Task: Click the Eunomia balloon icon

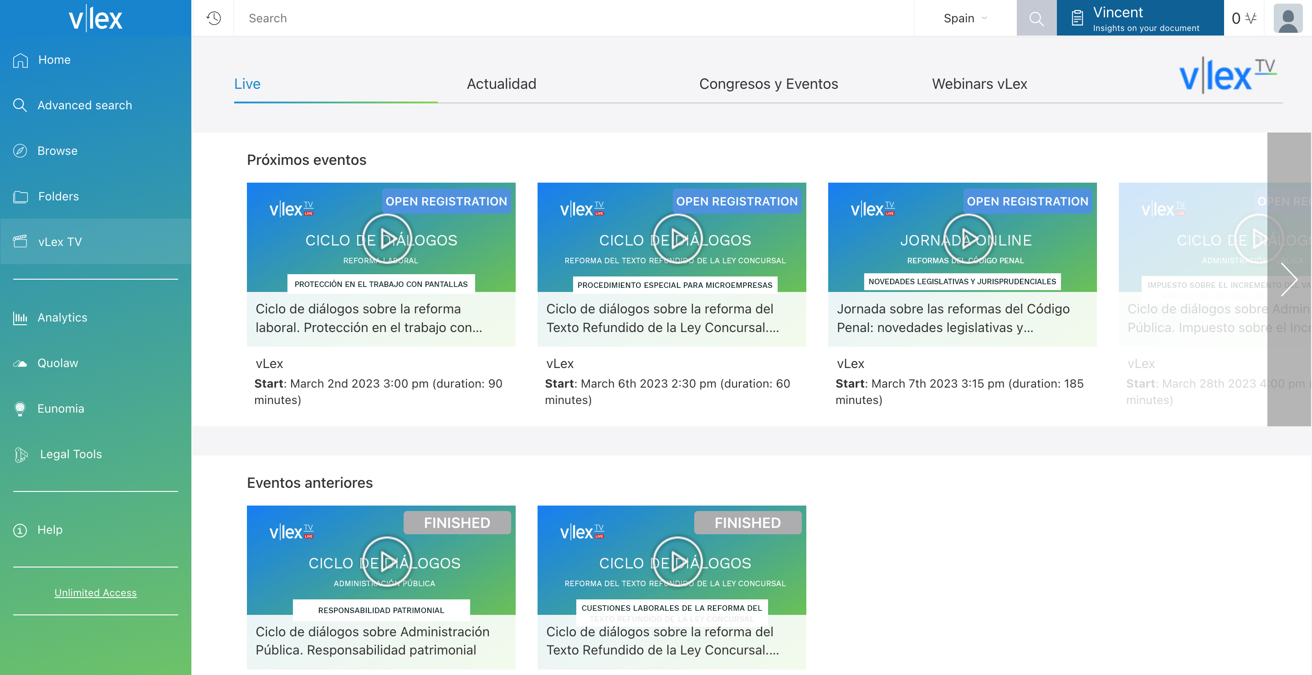Action: pos(20,409)
